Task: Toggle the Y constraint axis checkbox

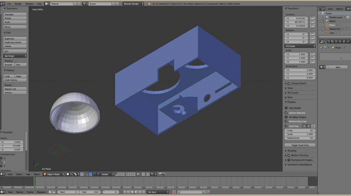Action: click(1, 162)
